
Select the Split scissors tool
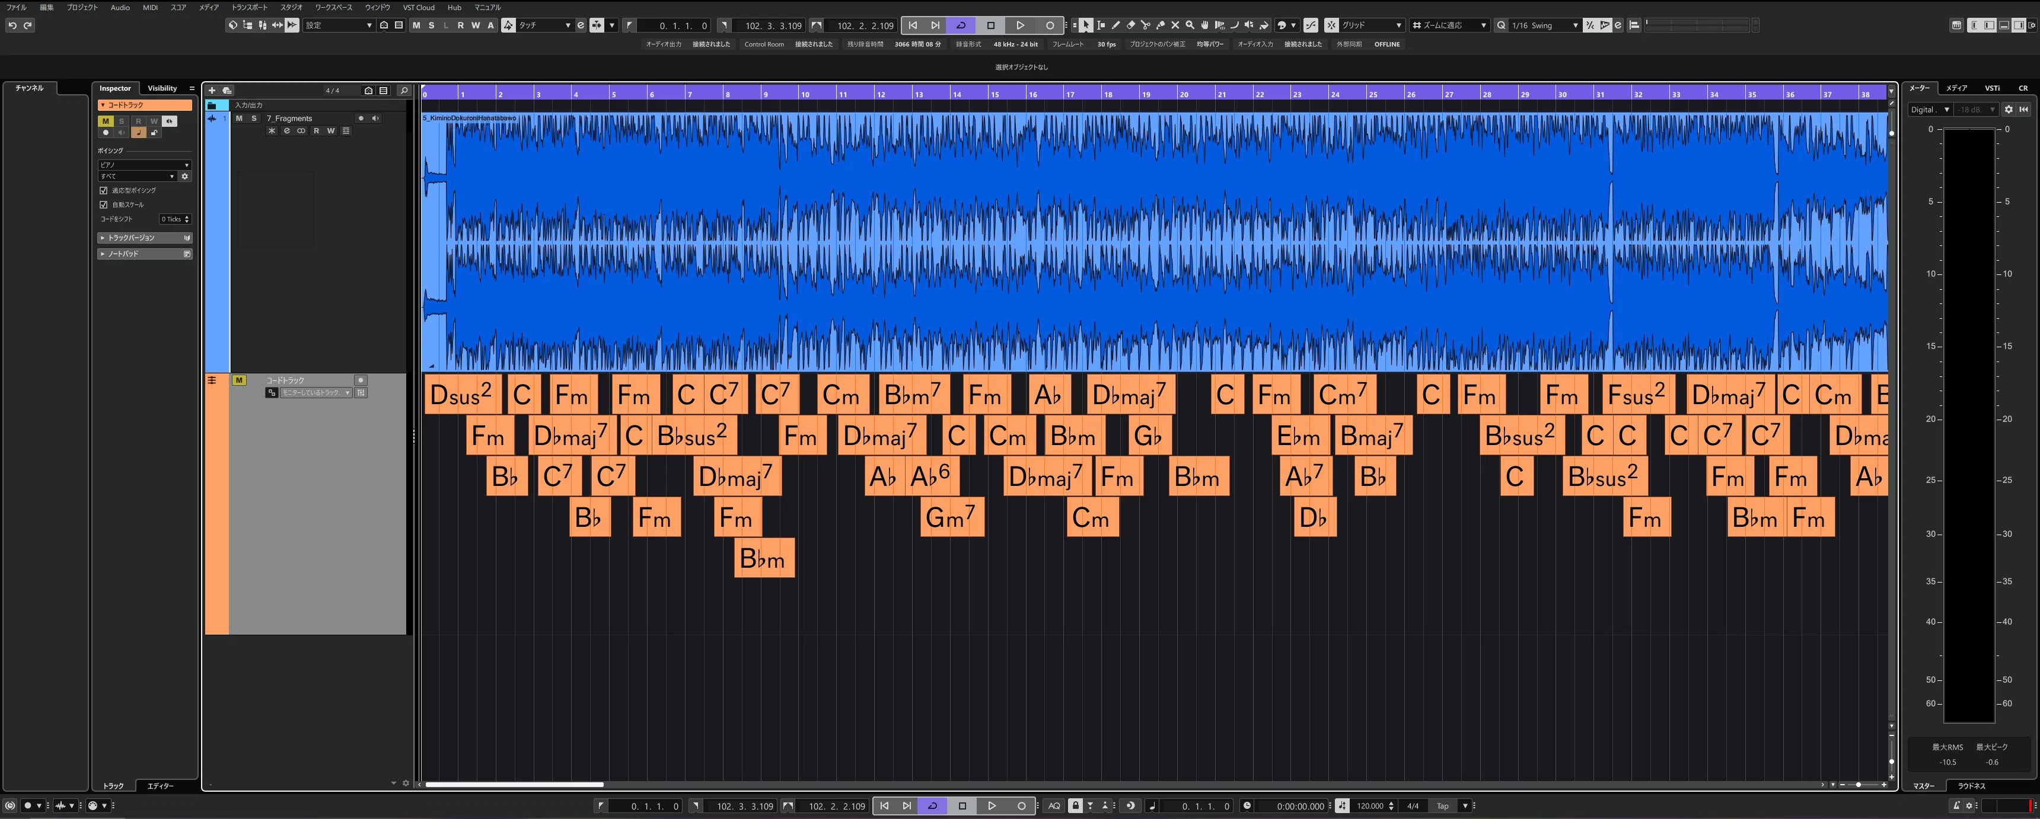pos(1146,25)
